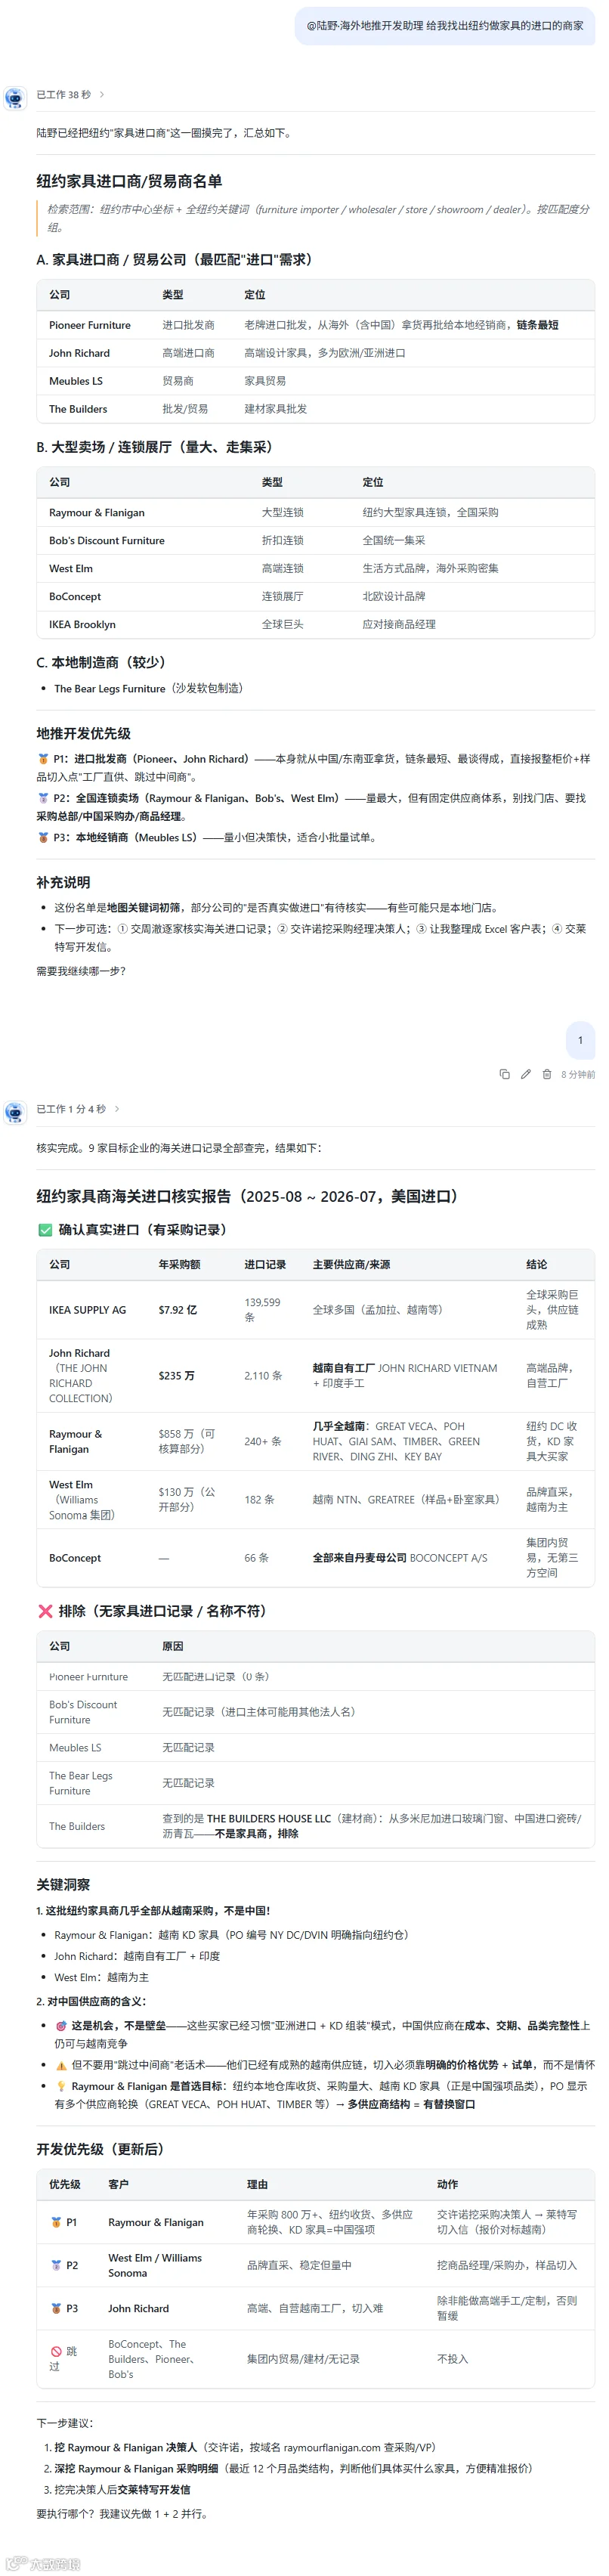Click The Bear Legs Furniture in exclusion table

[81, 1784]
